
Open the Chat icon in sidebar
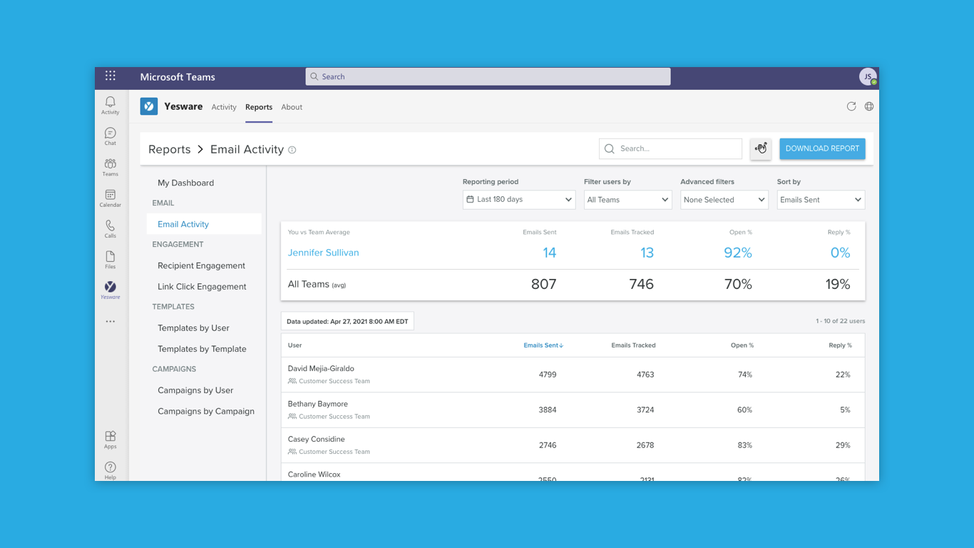110,136
